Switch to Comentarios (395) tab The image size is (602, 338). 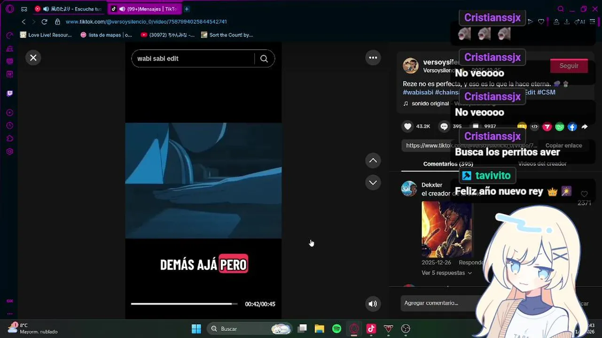[x=448, y=164]
